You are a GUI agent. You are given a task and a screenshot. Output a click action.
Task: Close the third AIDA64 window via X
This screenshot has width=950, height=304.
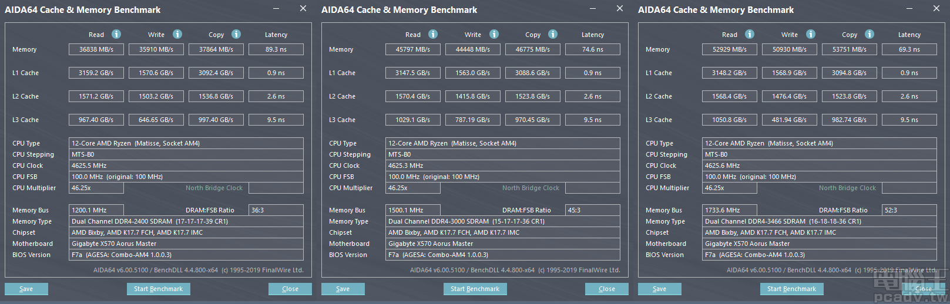point(936,8)
